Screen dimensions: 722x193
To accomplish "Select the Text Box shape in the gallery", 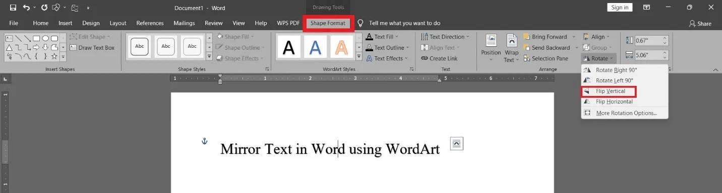I will click(9, 38).
